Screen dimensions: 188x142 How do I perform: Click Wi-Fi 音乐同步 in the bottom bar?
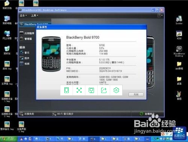coord(63,114)
